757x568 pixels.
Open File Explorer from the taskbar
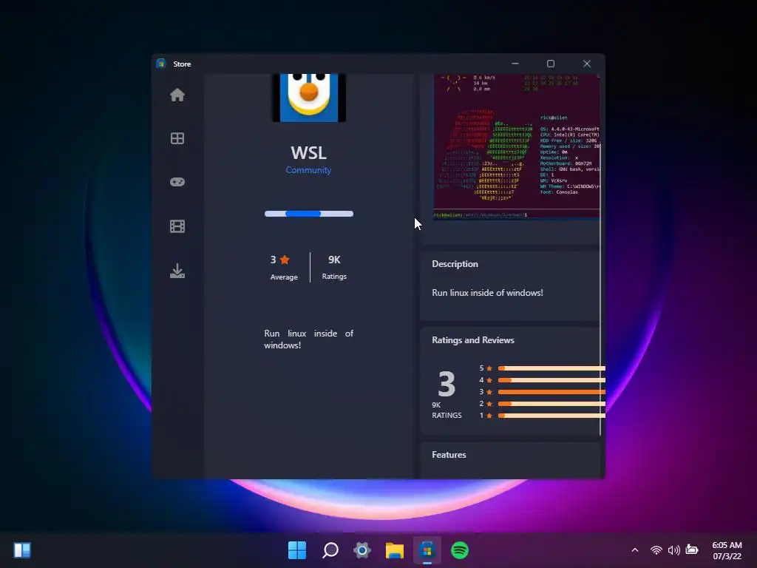(x=395, y=550)
